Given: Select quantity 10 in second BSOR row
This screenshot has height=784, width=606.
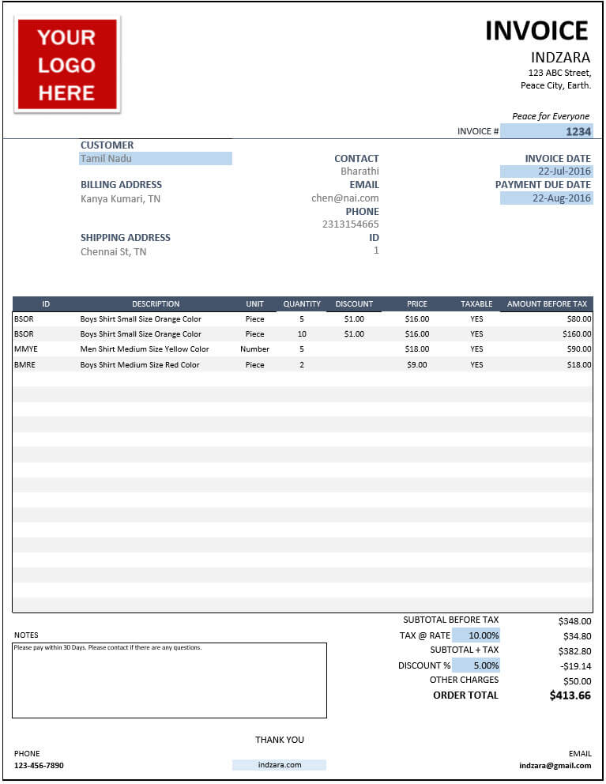Looking at the screenshot, I should pos(302,334).
